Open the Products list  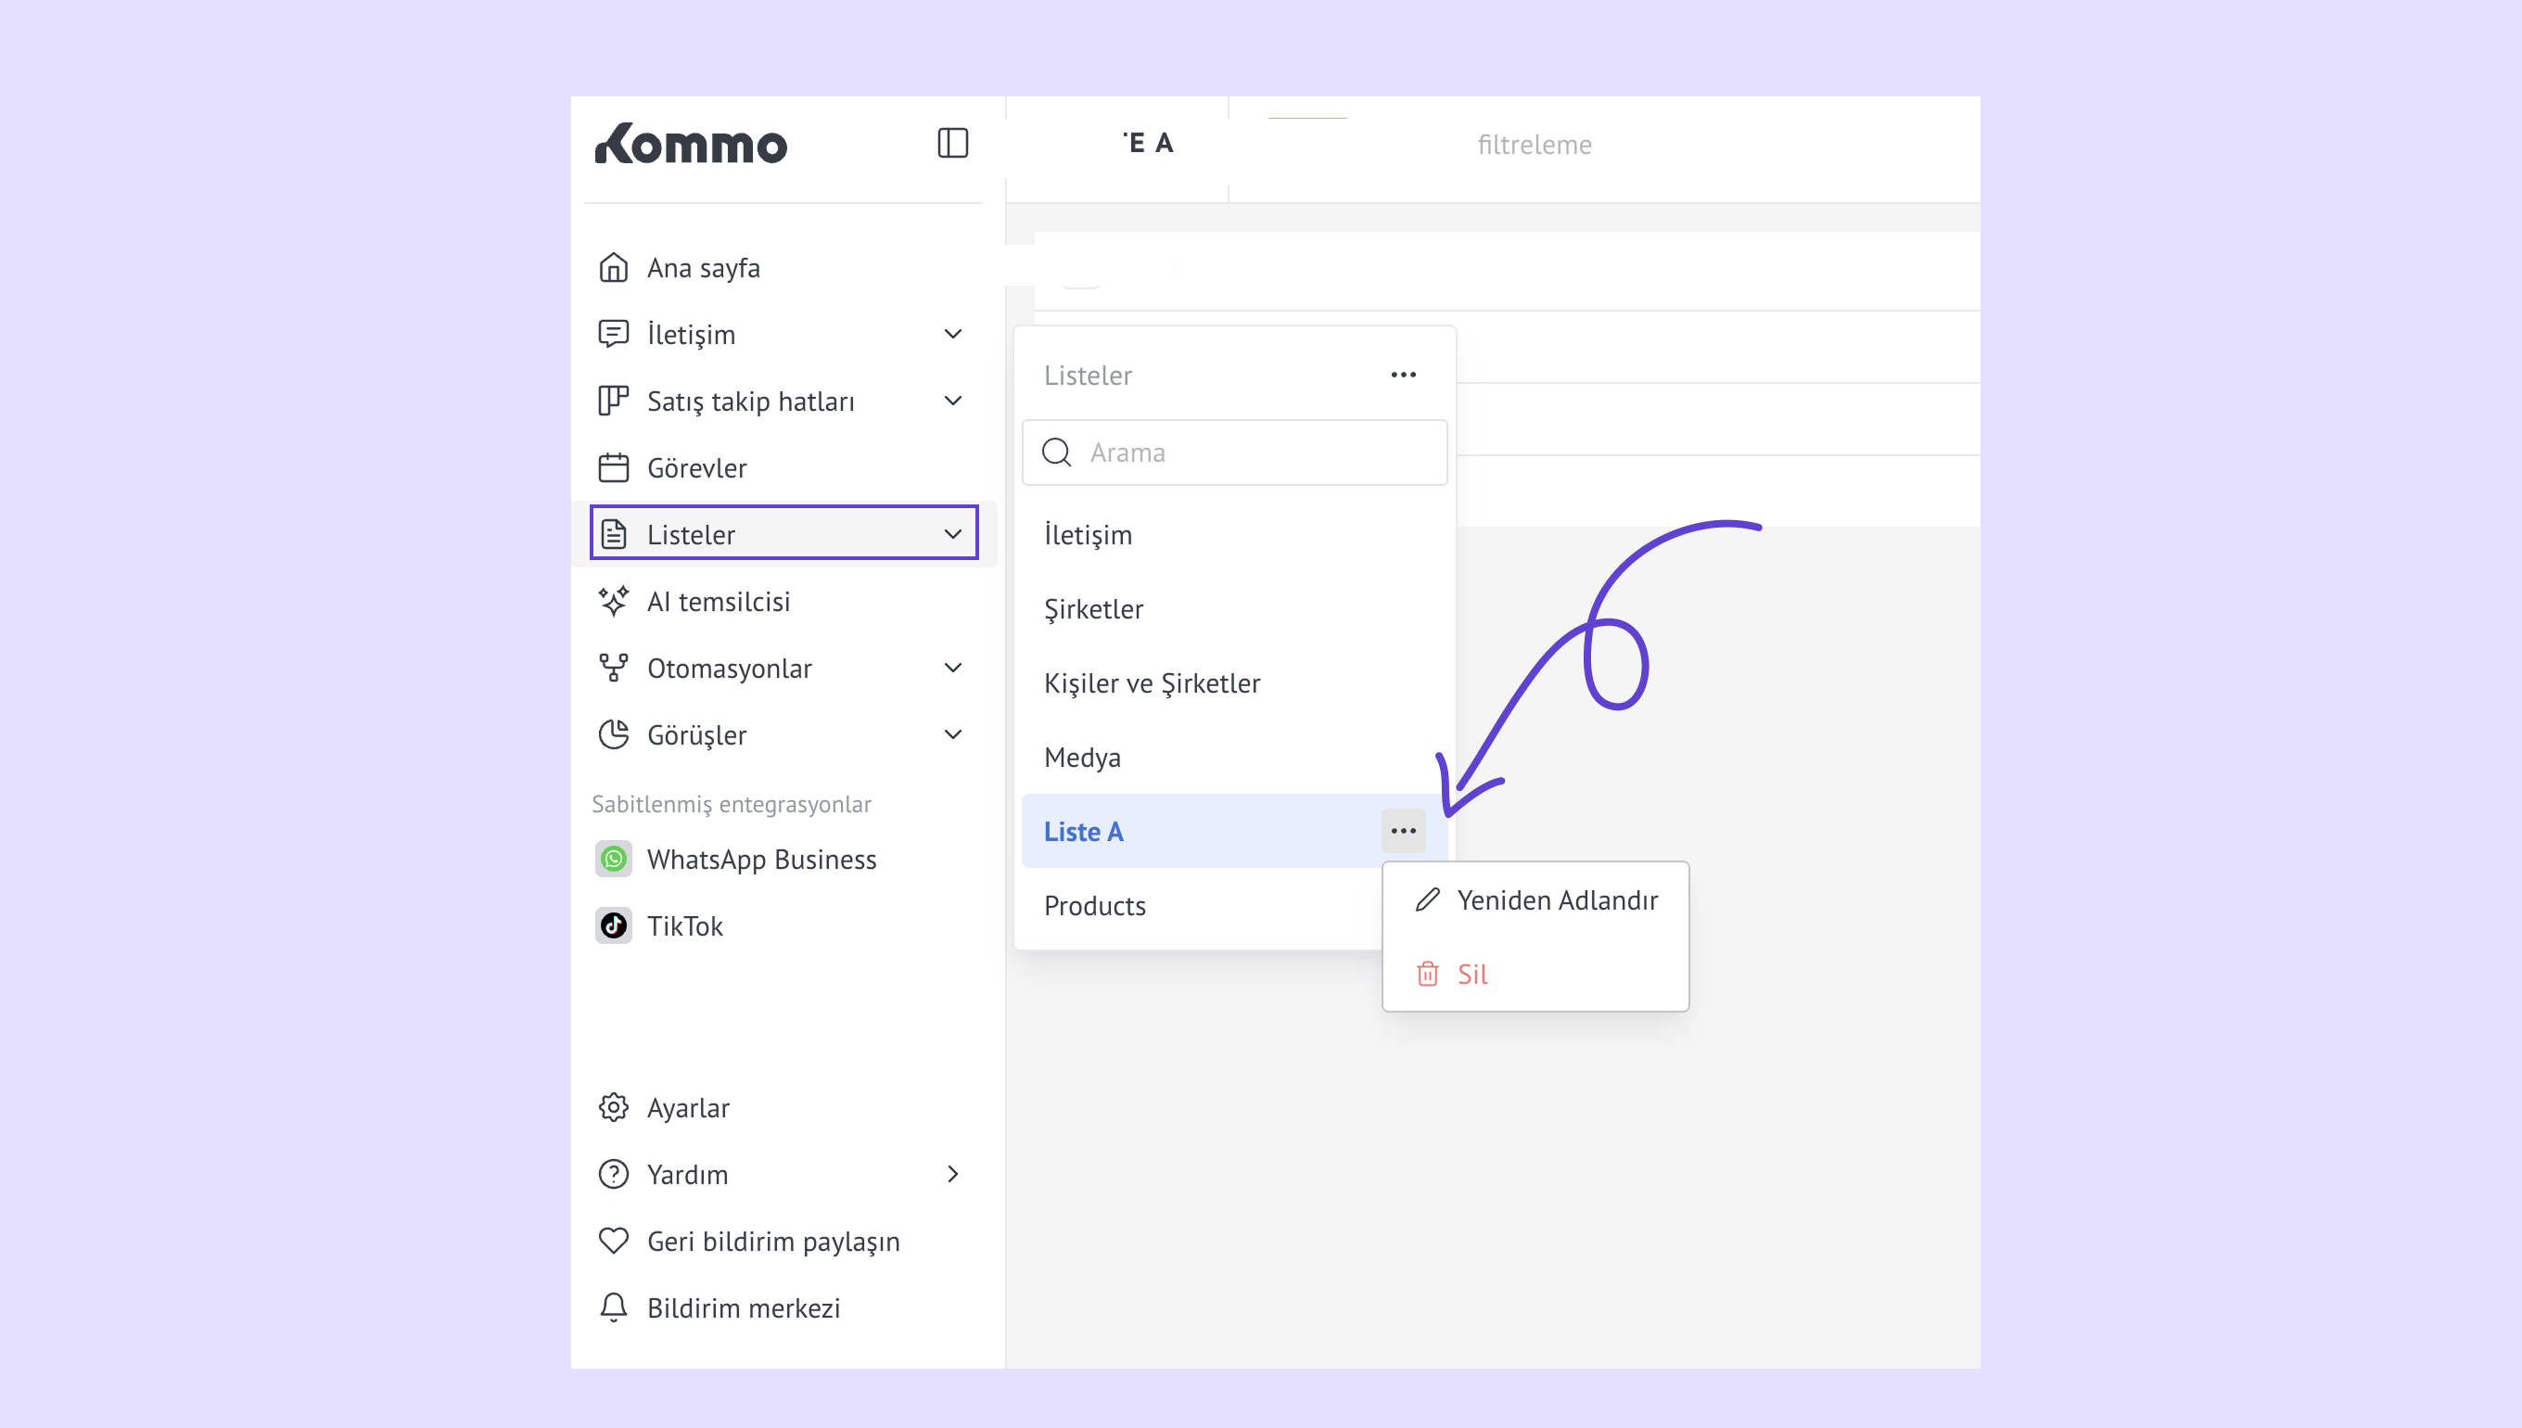click(1094, 905)
